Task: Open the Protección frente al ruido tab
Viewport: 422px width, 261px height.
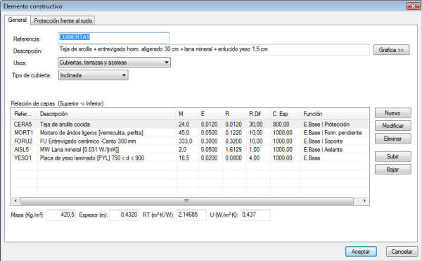Action: click(63, 20)
